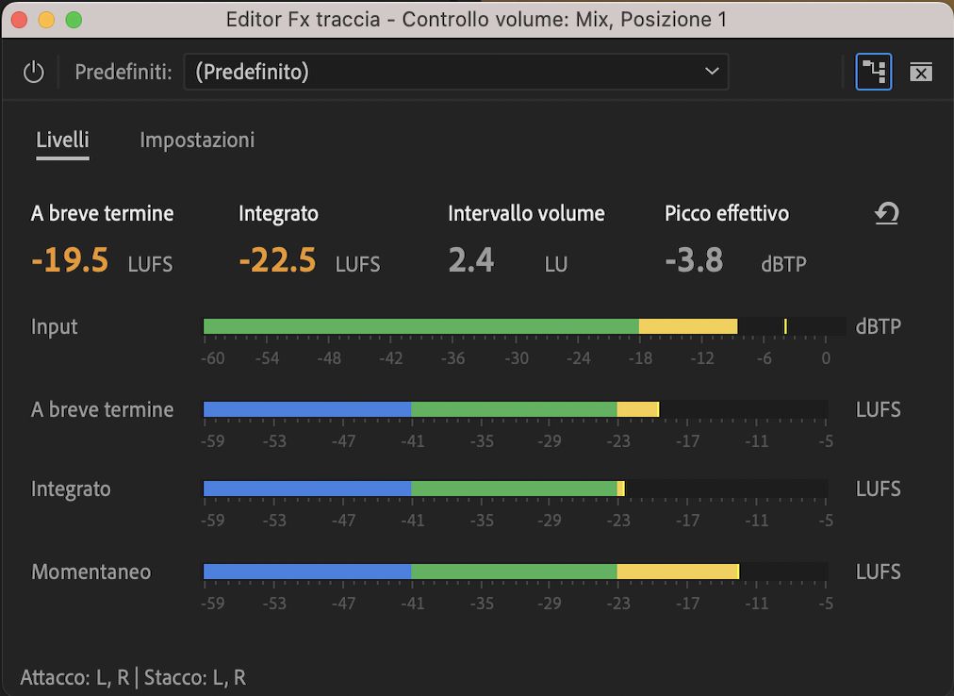Click the clear custom editor icon
Viewport: 954px width, 696px height.
(921, 71)
